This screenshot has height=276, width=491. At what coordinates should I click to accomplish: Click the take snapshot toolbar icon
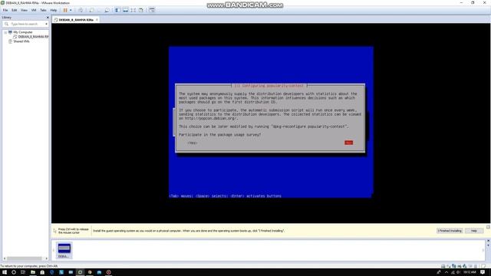click(x=91, y=10)
